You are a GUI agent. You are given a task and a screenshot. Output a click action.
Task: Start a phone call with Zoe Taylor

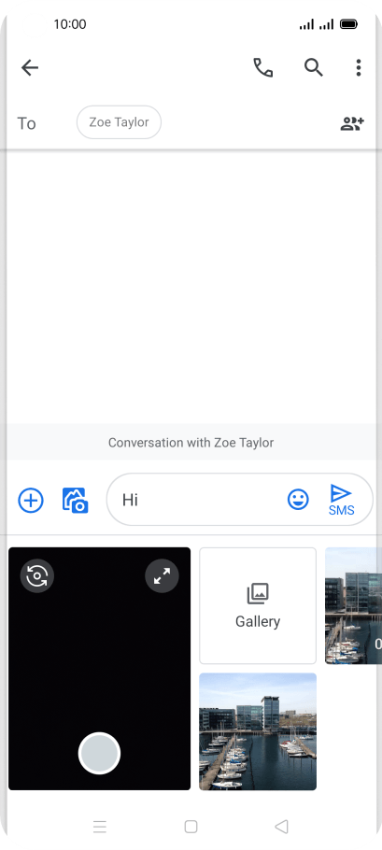(263, 68)
